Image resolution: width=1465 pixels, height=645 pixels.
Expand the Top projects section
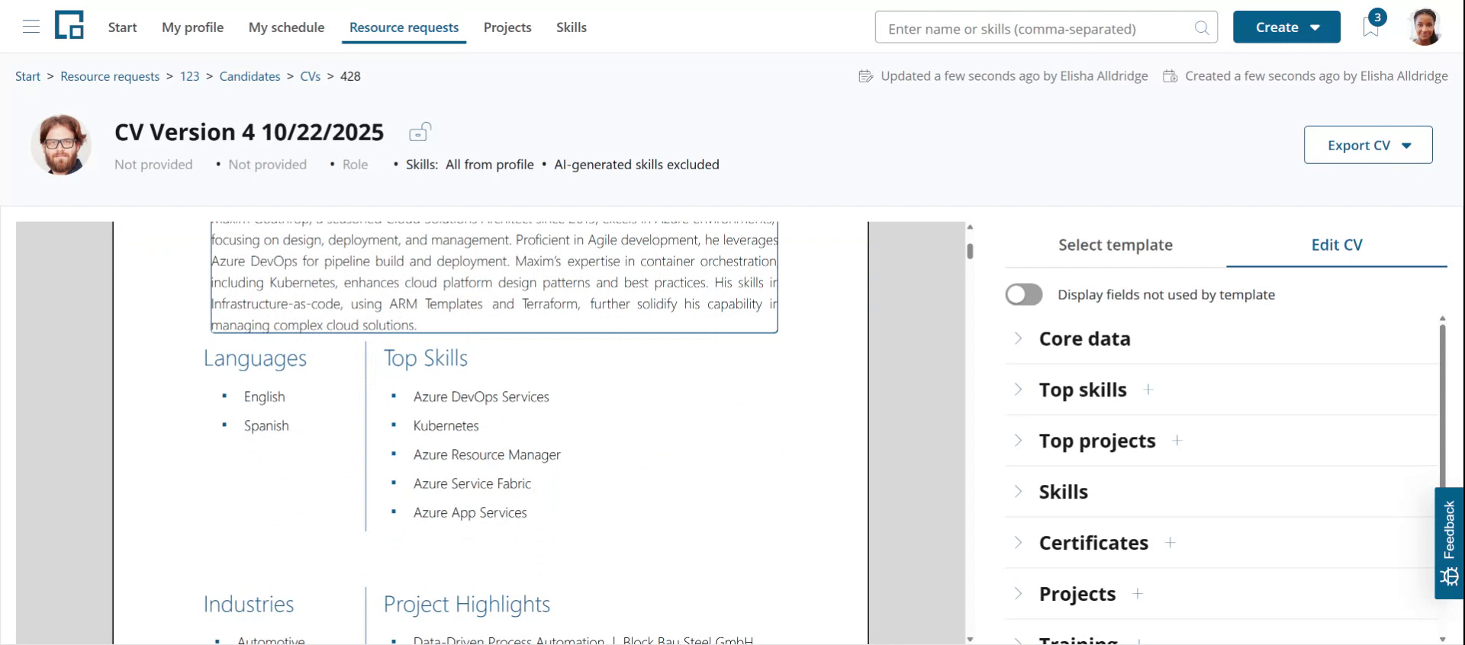[1018, 441]
